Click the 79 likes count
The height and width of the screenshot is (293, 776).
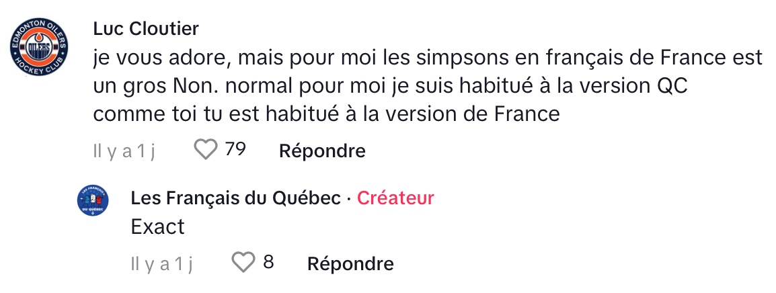[235, 150]
